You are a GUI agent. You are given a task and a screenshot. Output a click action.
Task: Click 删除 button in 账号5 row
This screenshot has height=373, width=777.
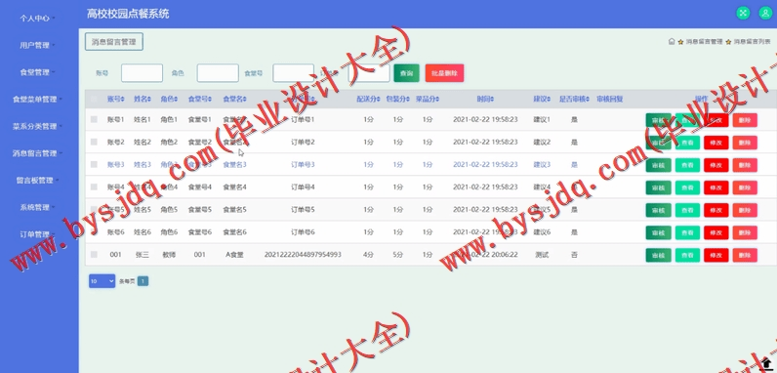tap(745, 210)
